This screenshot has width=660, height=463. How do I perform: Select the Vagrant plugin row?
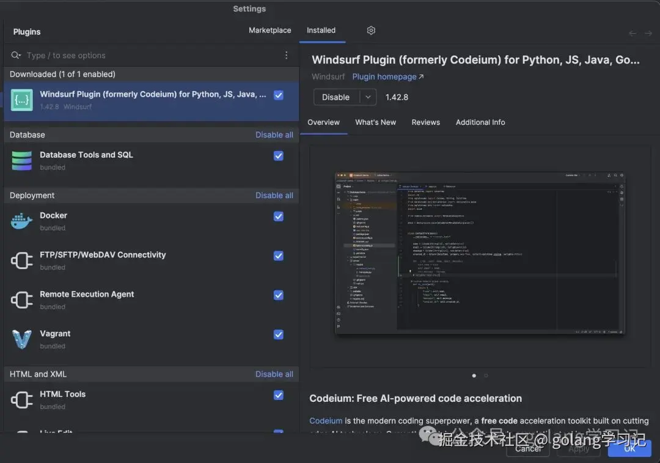(152, 339)
